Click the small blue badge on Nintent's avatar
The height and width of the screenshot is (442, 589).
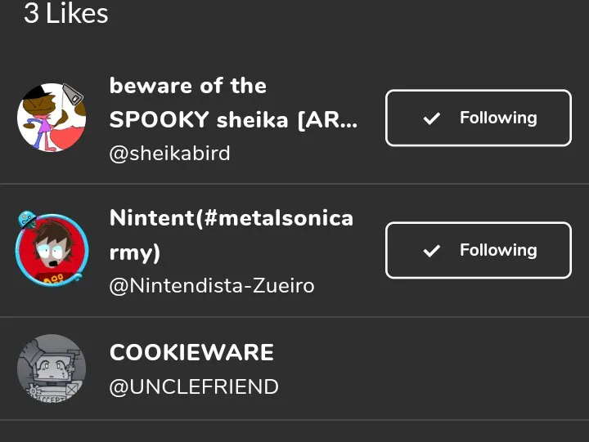26,219
